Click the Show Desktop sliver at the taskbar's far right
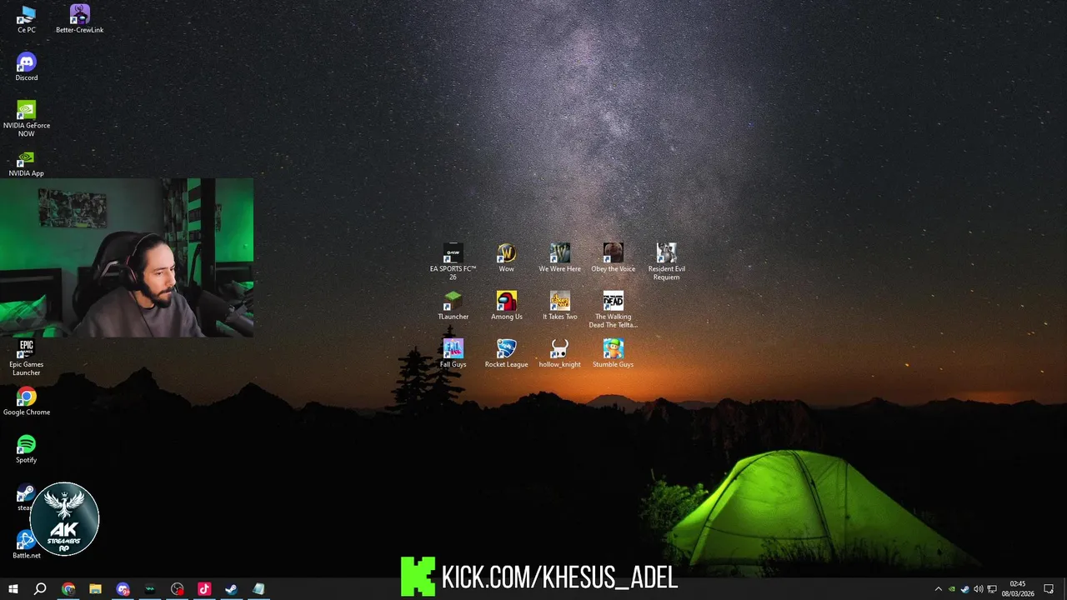 [x=1064, y=589]
